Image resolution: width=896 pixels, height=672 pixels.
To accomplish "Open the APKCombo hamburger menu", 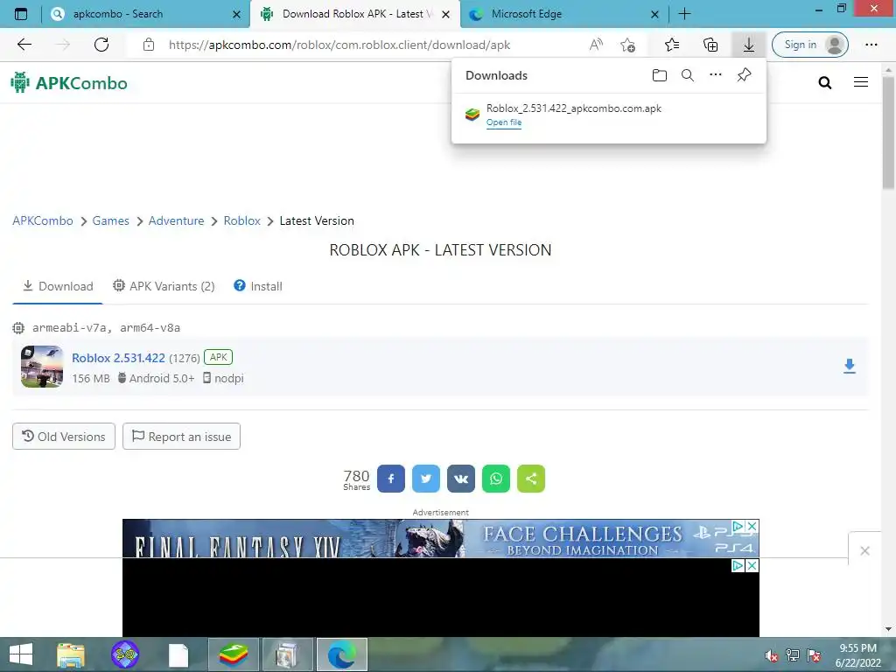I will [x=861, y=82].
